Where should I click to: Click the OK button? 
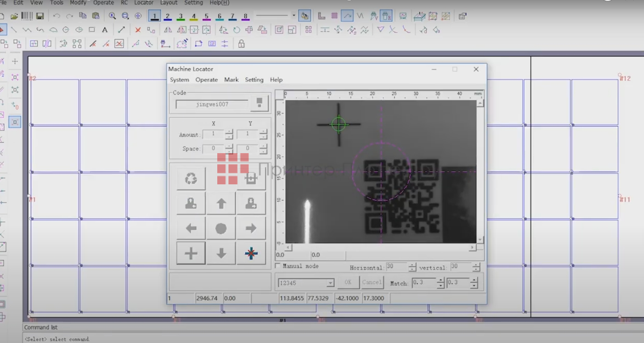point(348,282)
